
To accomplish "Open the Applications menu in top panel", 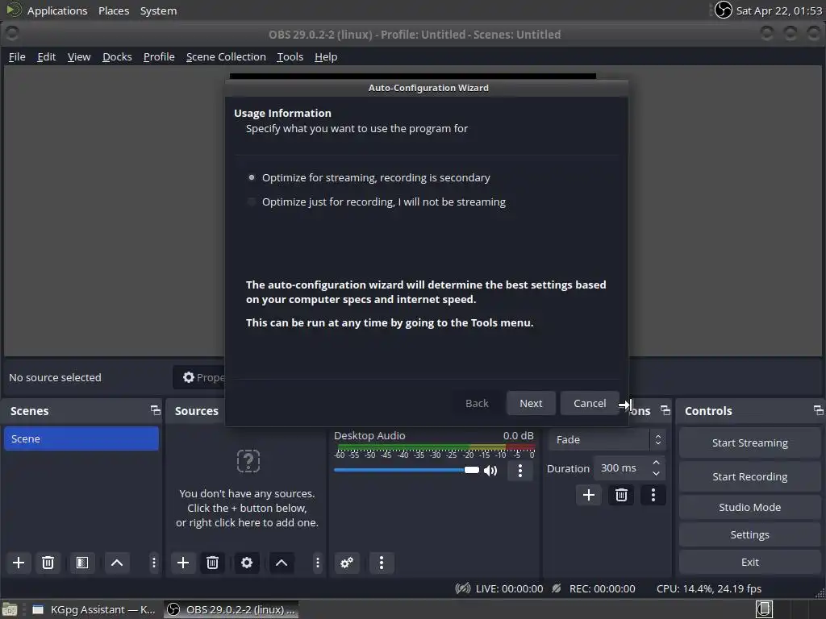I will (x=57, y=10).
